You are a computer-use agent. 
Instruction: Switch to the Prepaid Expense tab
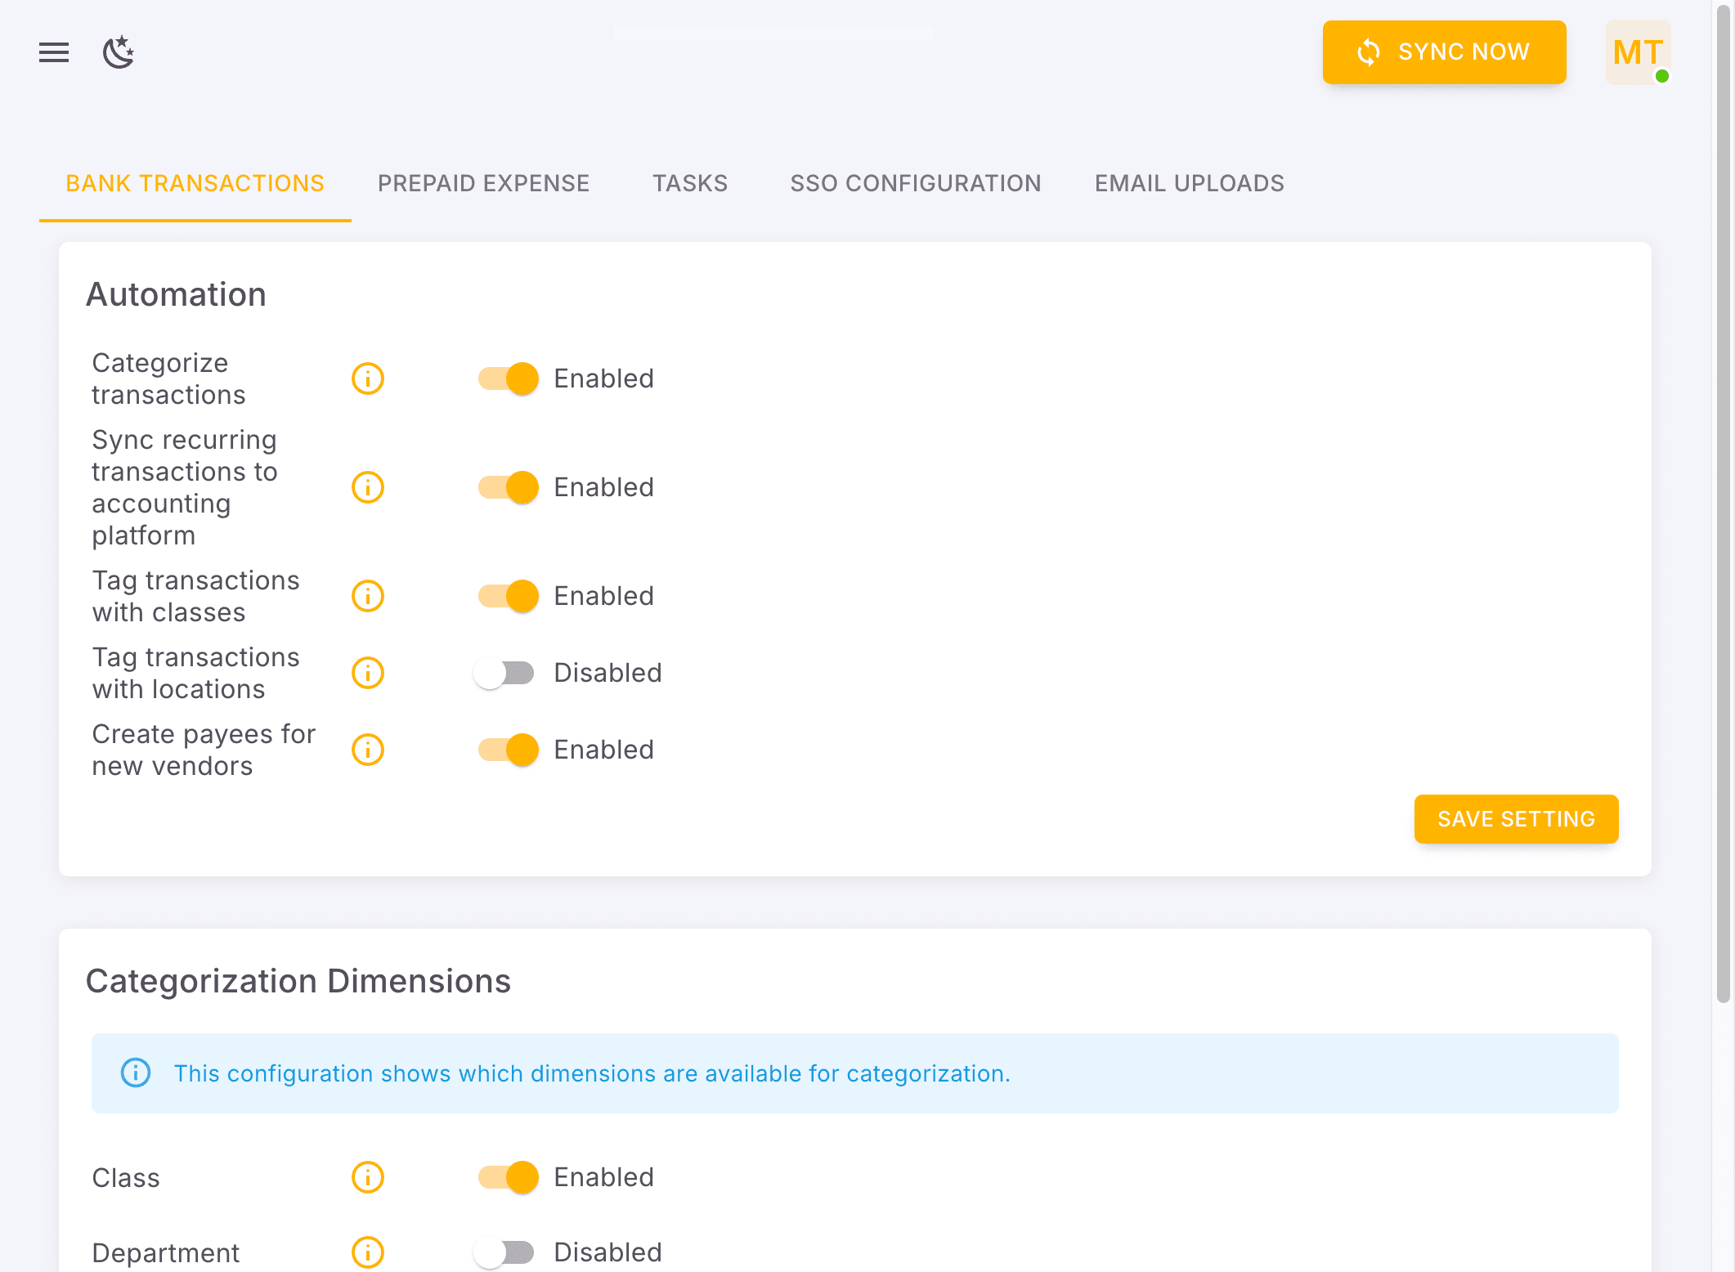[483, 183]
